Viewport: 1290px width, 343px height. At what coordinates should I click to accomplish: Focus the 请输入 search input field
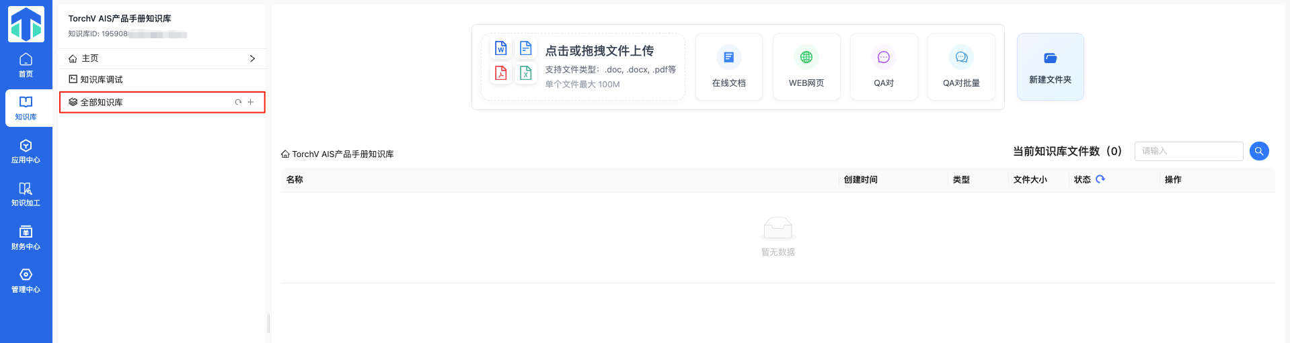coord(1188,151)
